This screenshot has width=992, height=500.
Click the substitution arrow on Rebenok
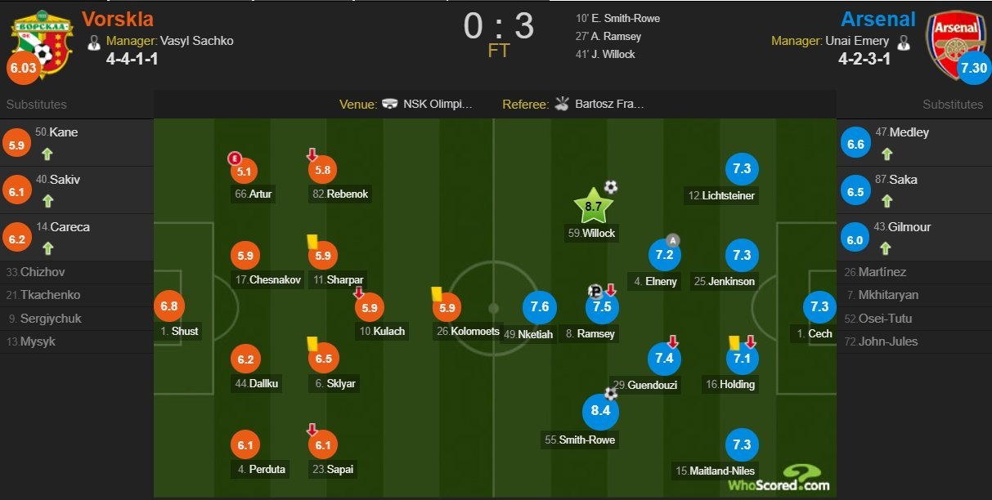(x=312, y=154)
